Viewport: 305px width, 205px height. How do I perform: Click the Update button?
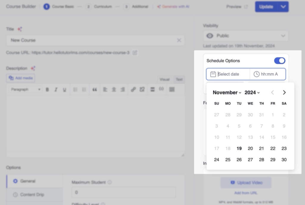[x=266, y=7]
